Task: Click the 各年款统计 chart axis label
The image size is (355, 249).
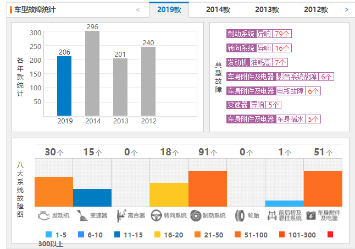Action: point(20,77)
